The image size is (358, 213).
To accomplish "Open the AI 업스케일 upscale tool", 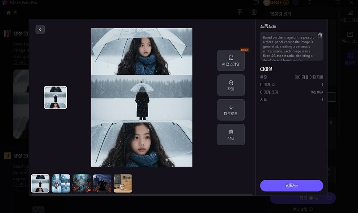I will (x=231, y=61).
